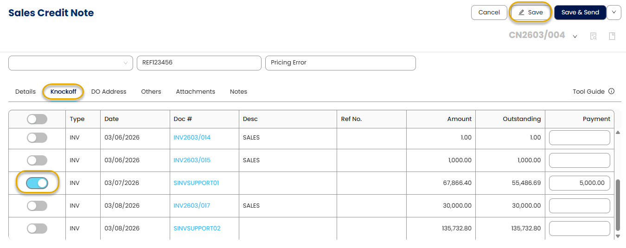This screenshot has width=626, height=248.
Task: Open the INV2603/014 document link
Action: (x=192, y=138)
